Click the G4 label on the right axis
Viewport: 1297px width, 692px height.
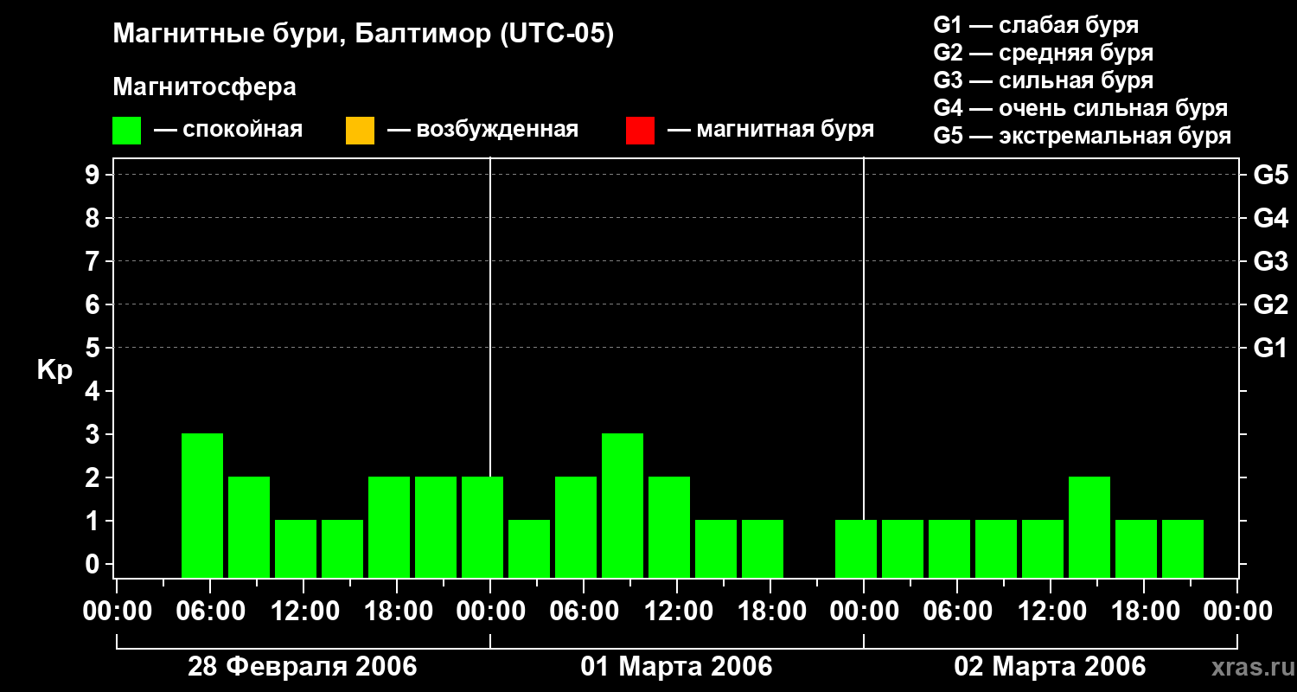coord(1270,218)
